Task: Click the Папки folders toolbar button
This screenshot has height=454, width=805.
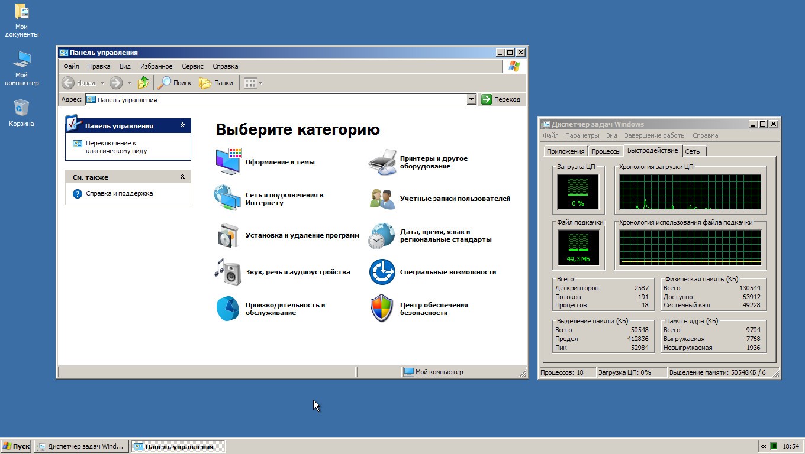Action: [x=216, y=83]
